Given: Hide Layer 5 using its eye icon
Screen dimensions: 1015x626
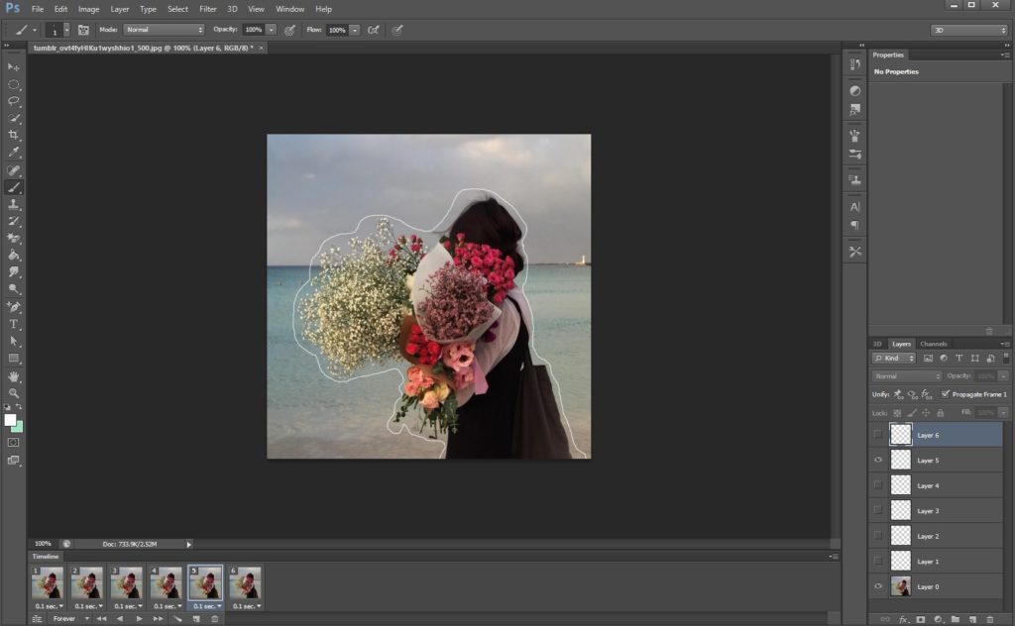Looking at the screenshot, I should pos(878,461).
